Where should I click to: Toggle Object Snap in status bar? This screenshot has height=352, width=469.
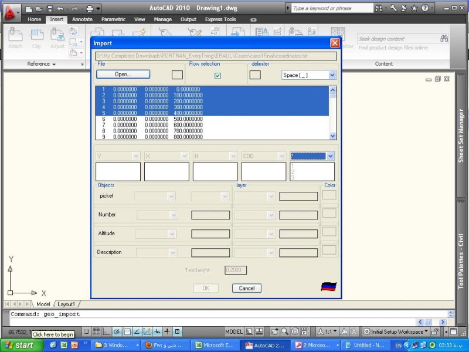[x=127, y=331]
